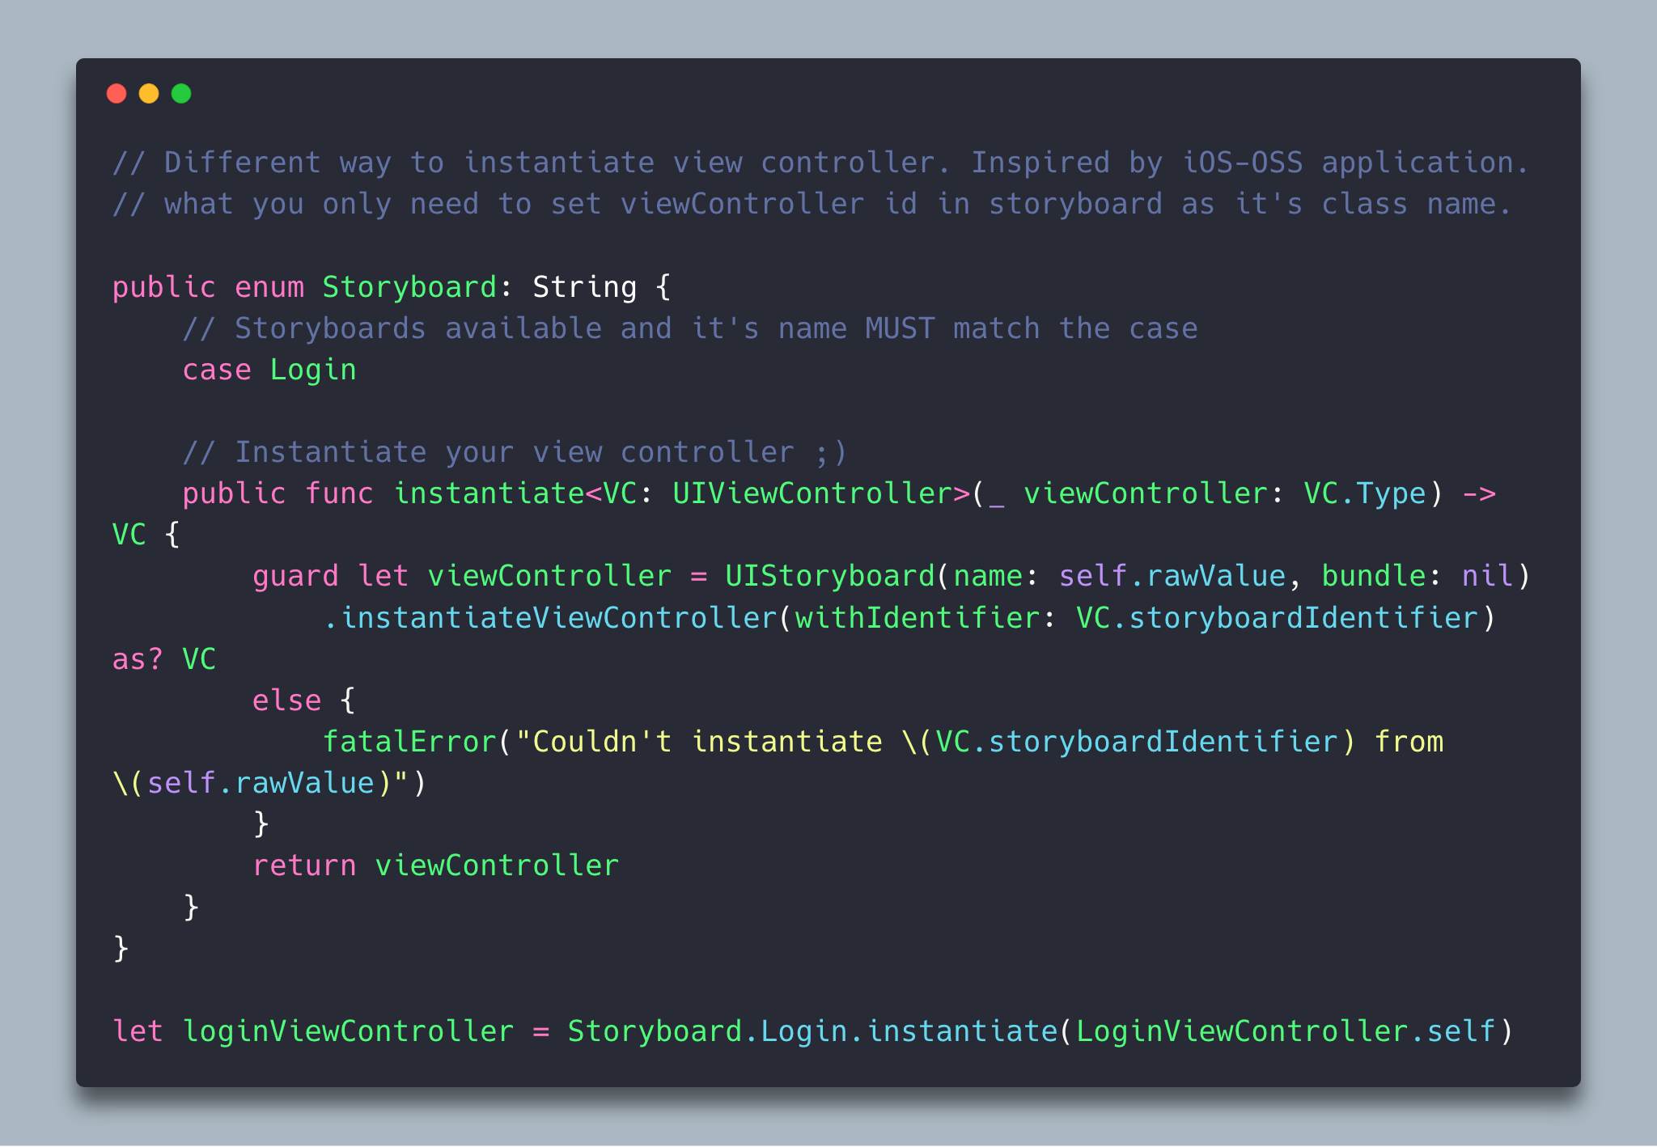Click the 'instantiateViewController' method name

[558, 618]
